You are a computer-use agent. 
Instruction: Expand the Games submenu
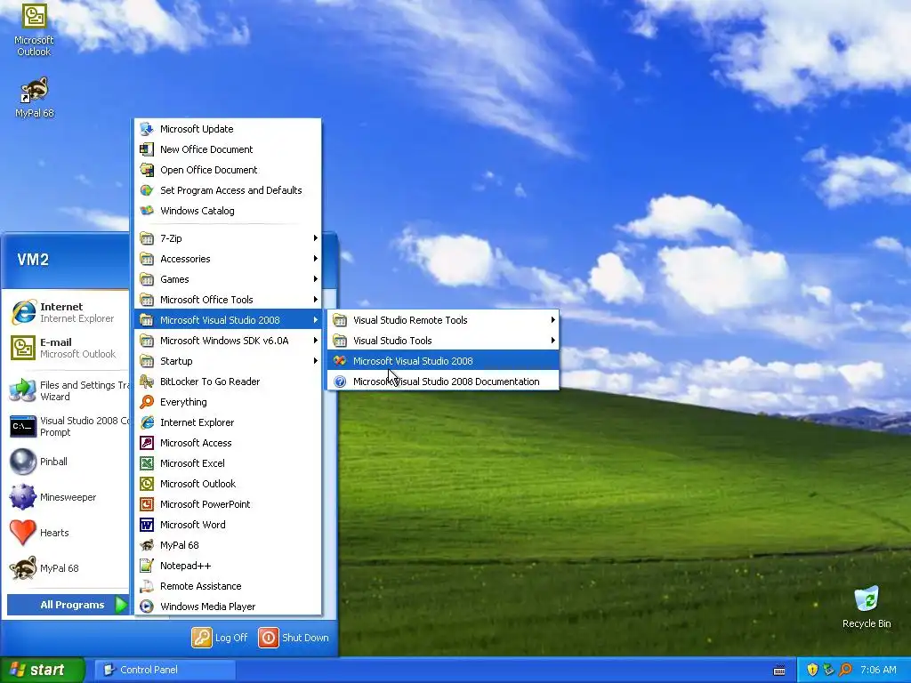(229, 278)
